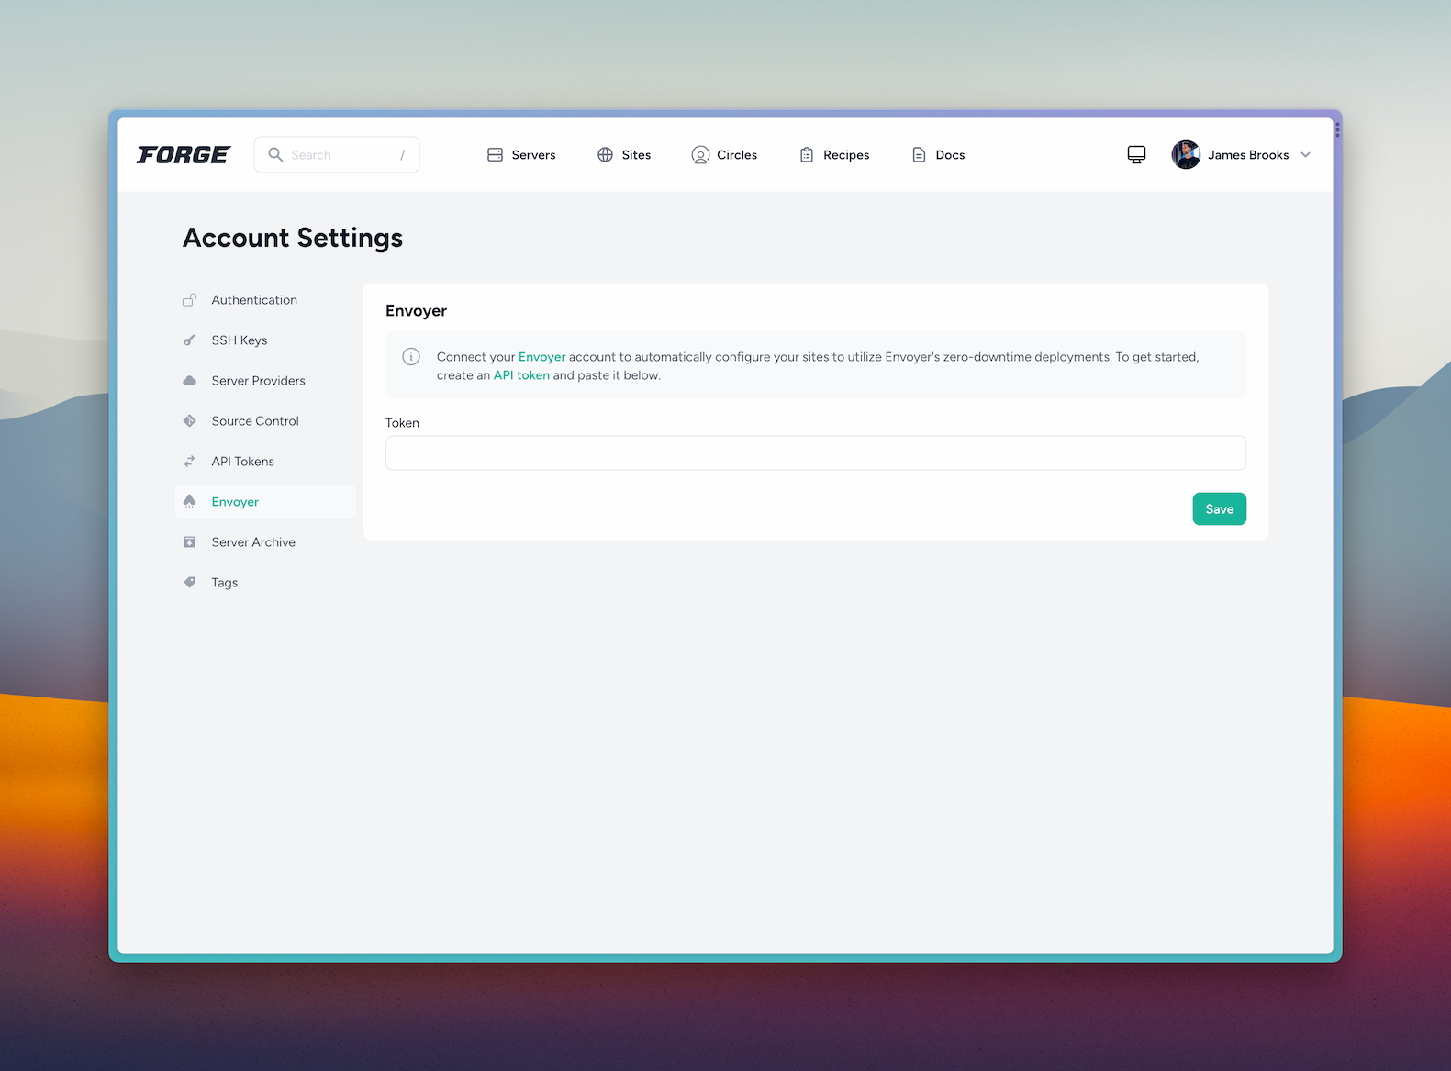Image resolution: width=1451 pixels, height=1071 pixels.
Task: Open the Sites navigation link
Action: click(624, 154)
